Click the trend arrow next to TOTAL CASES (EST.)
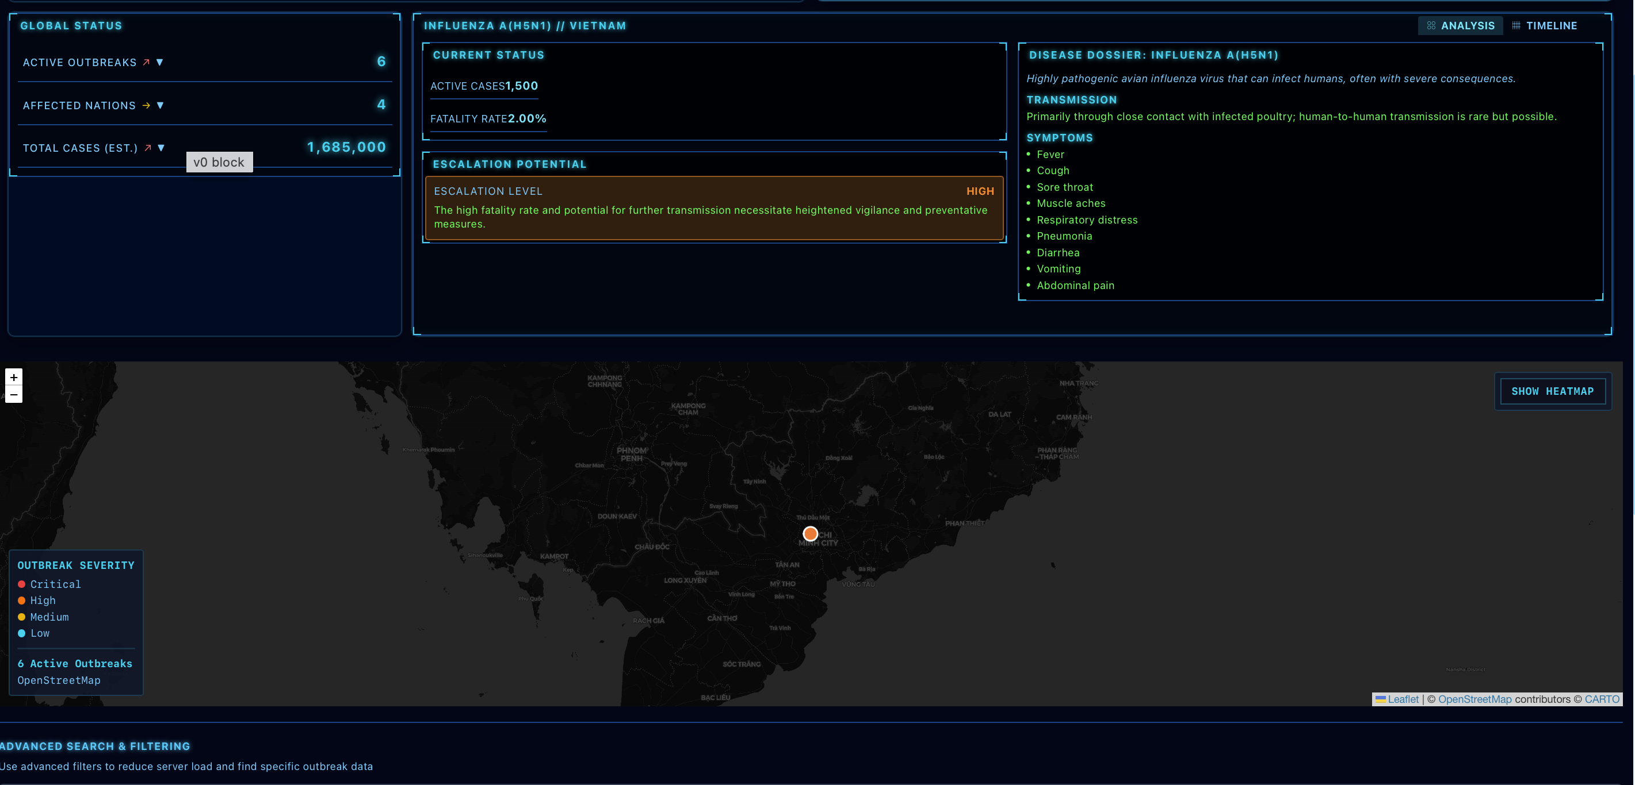 (148, 147)
